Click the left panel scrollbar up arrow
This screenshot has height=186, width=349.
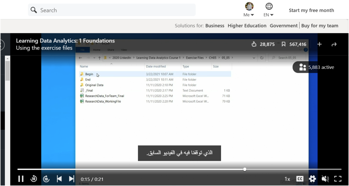pyautogui.click(x=7, y=59)
